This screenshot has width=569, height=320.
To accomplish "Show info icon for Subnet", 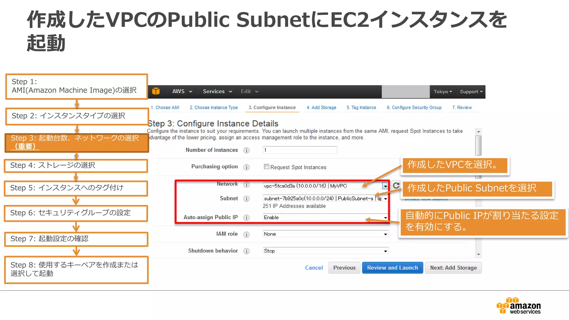I will [246, 199].
